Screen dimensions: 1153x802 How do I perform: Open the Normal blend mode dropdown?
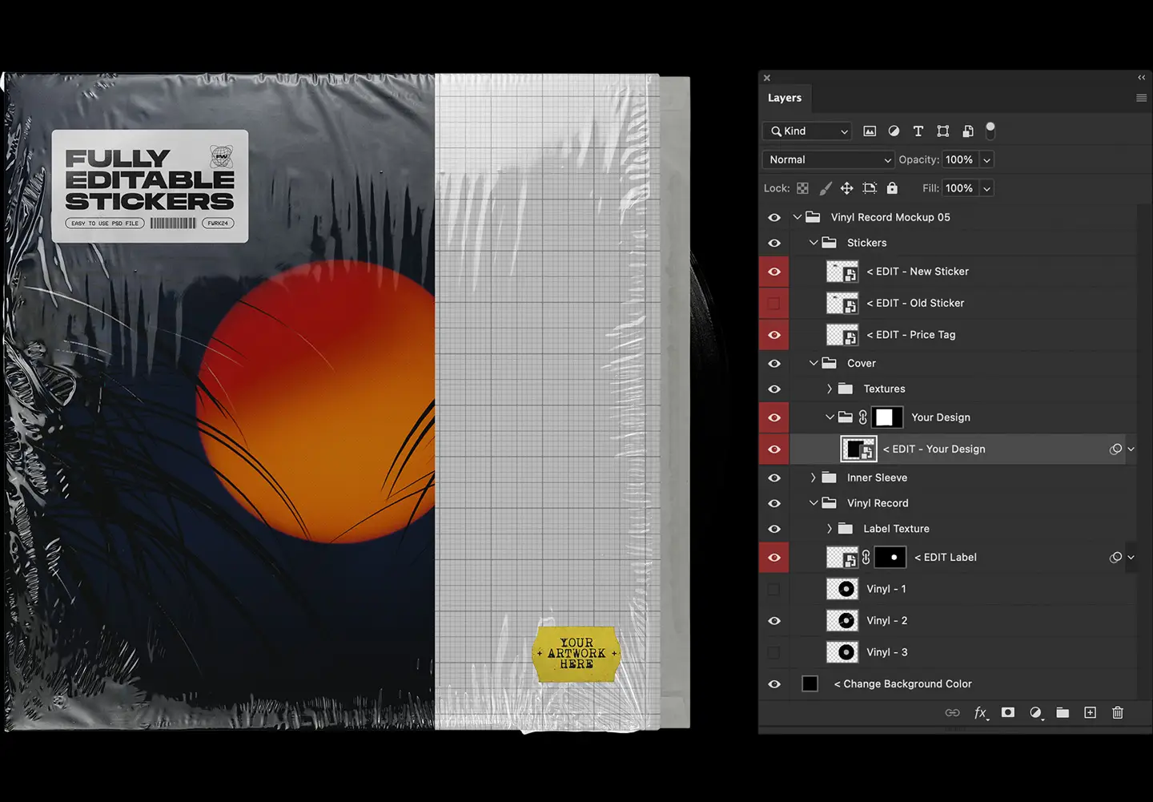tap(828, 159)
